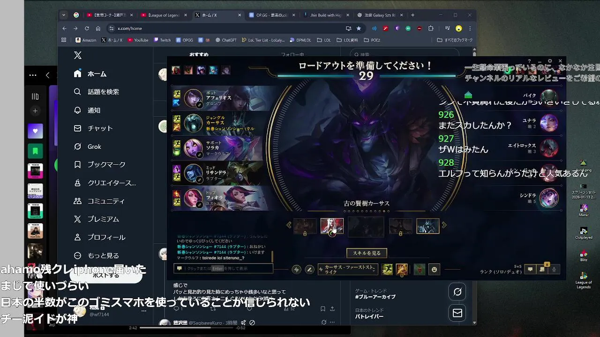Open プレミアム in X sidebar
600x337 pixels.
(x=96, y=219)
